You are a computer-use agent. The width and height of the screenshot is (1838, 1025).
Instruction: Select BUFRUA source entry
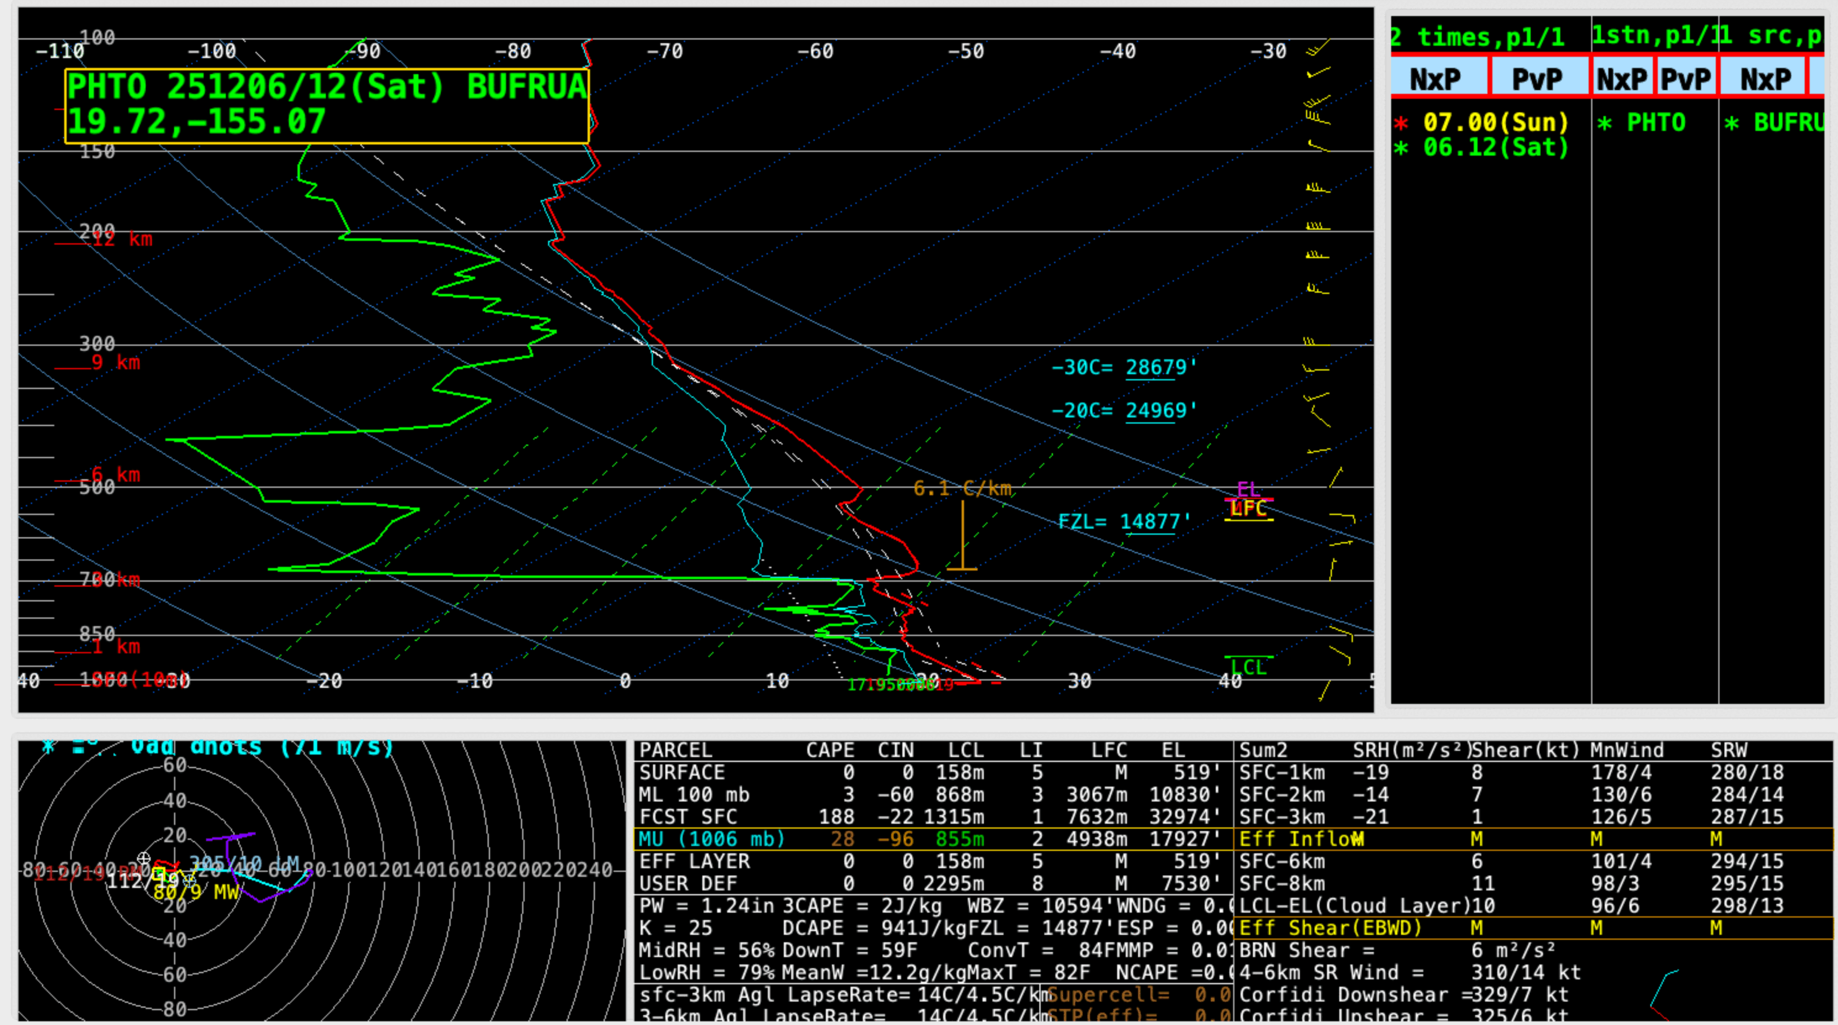click(x=1787, y=122)
